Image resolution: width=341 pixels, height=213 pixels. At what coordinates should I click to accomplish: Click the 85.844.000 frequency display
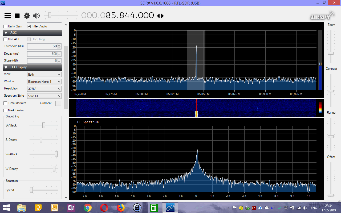(x=117, y=15)
